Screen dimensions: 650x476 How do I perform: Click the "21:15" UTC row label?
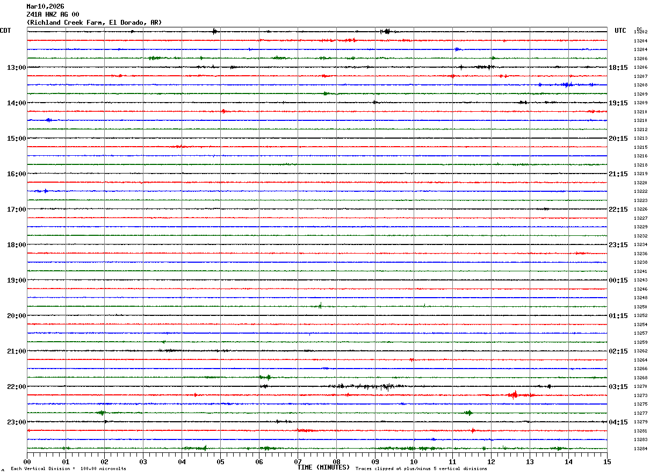point(618,174)
